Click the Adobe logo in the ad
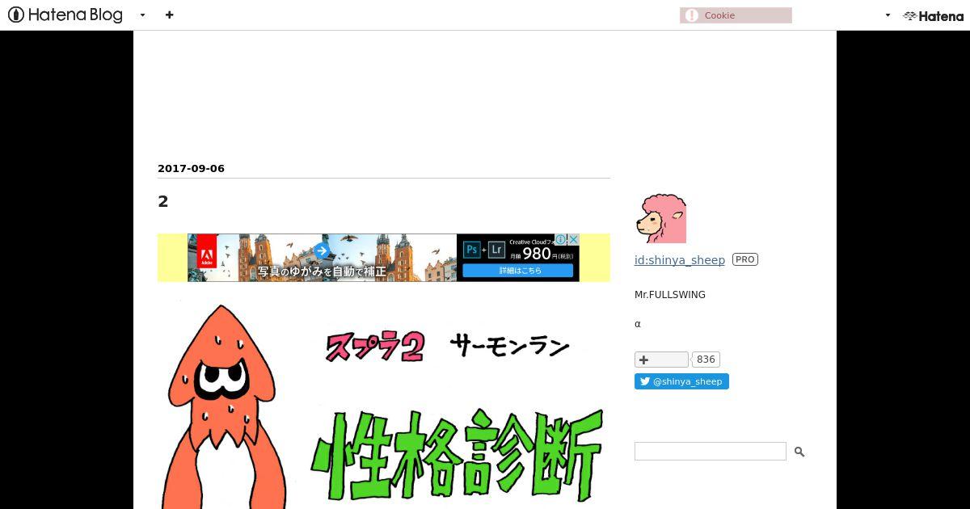This screenshot has width=970, height=509. coord(207,251)
